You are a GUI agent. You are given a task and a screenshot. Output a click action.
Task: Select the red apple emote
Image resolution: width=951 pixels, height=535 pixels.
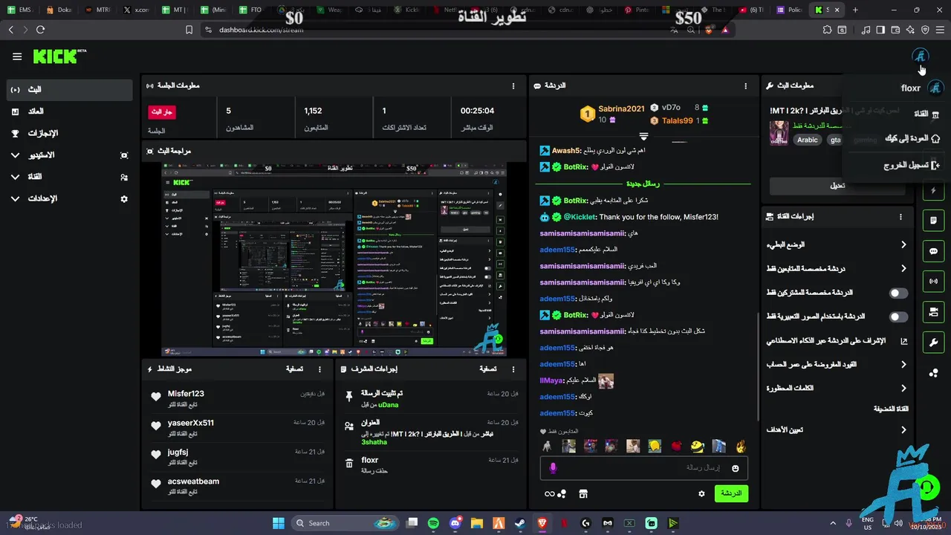pos(676,446)
